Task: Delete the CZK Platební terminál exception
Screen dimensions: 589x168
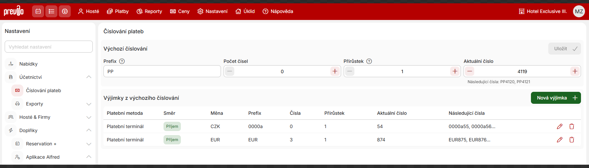Action: (572, 126)
